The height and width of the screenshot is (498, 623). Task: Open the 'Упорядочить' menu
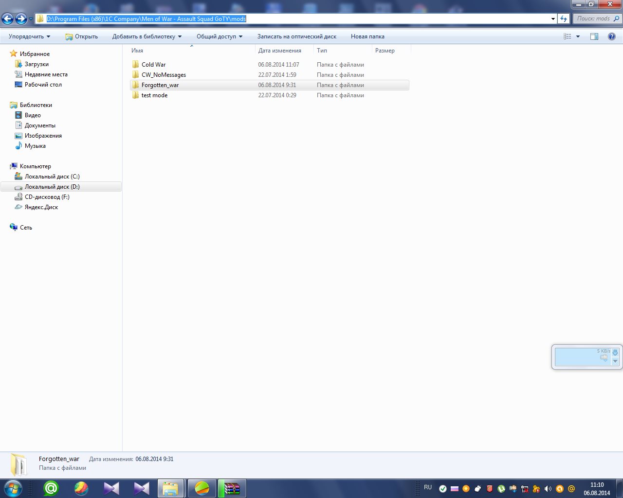(29, 36)
